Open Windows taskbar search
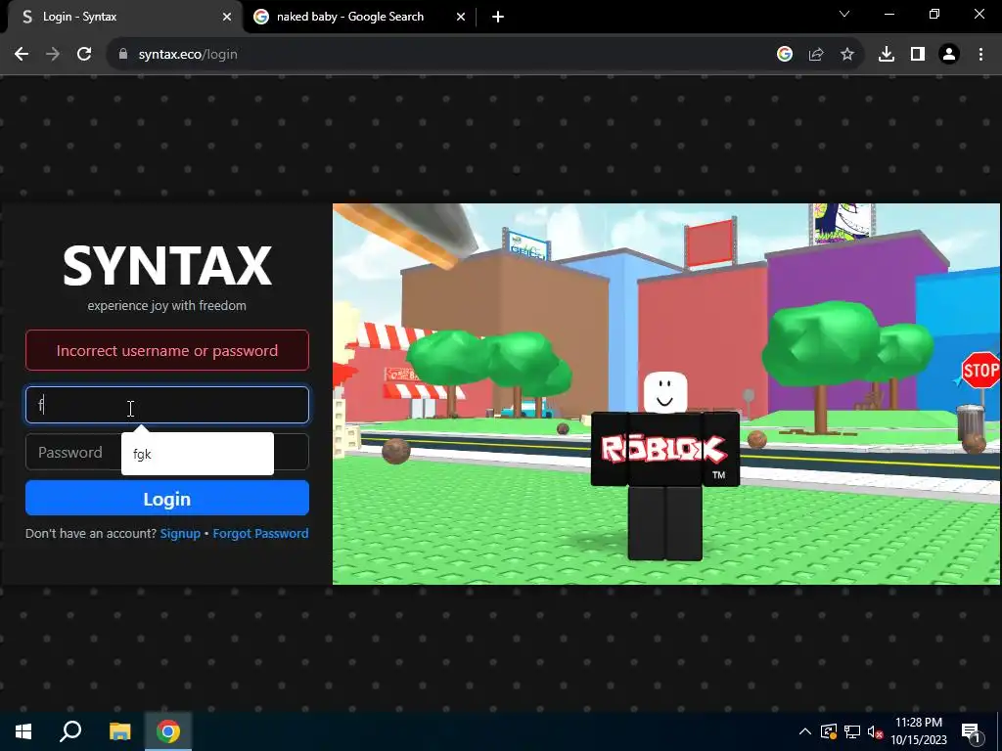The height and width of the screenshot is (751, 1002). 70,731
